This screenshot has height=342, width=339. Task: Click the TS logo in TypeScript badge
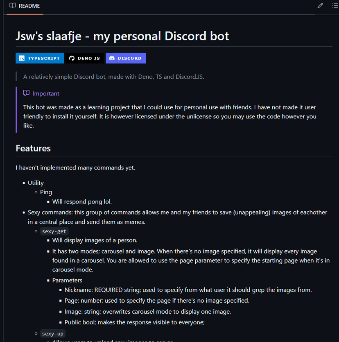pyautogui.click(x=22, y=59)
